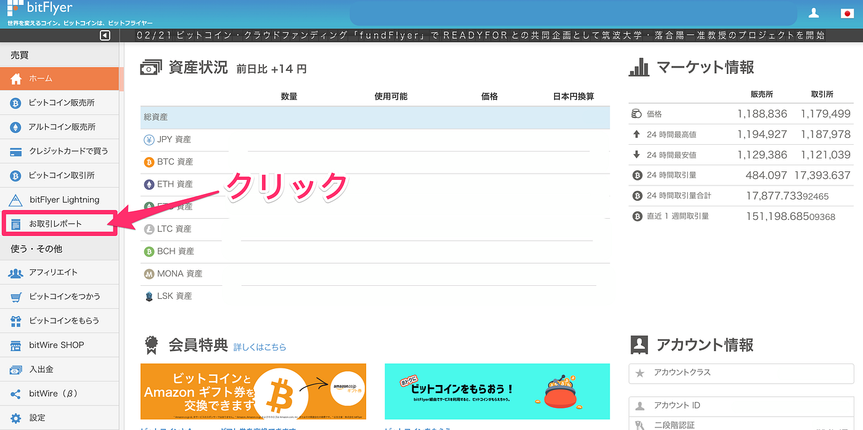Click the 資産状況 heading money icon

(151, 67)
